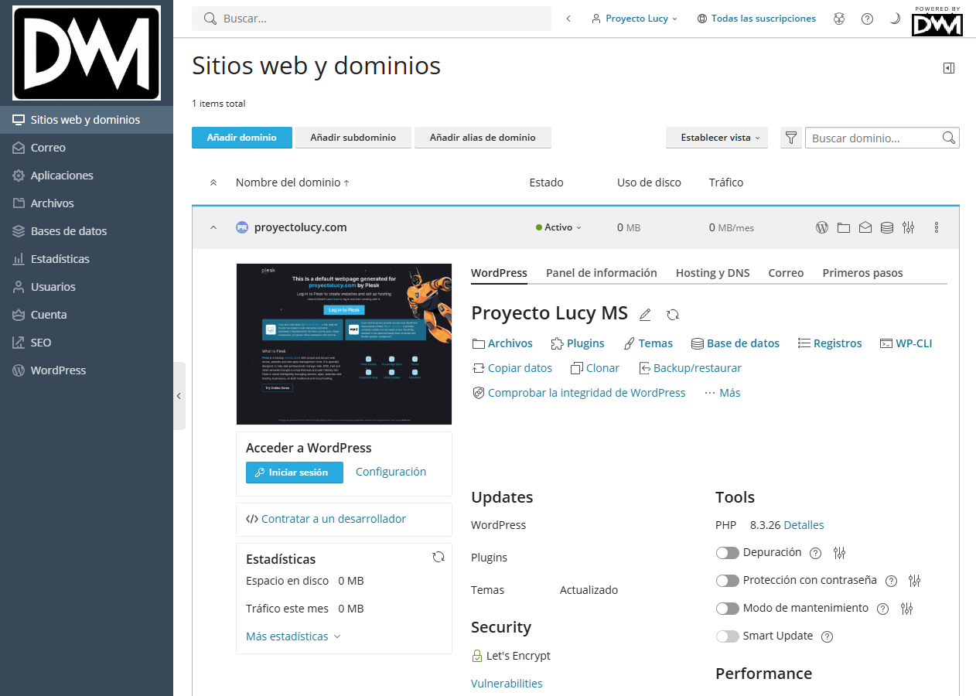976x696 pixels.
Task: Click the Plesk default page thumbnail
Action: coord(343,344)
